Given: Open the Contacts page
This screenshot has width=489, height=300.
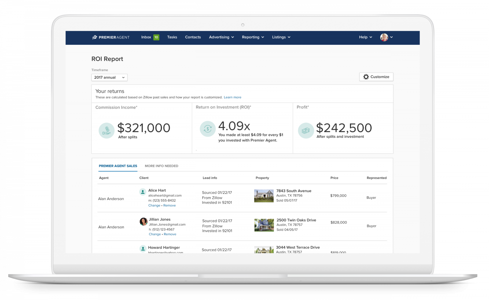Looking at the screenshot, I should tap(193, 37).
